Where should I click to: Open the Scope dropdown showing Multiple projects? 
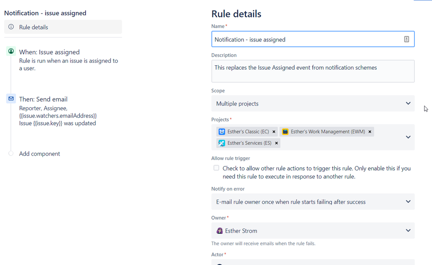tap(312, 103)
